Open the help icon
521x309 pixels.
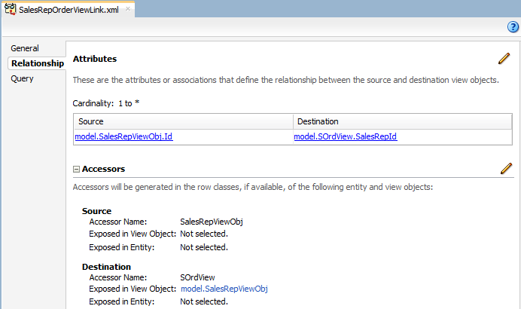(x=513, y=27)
